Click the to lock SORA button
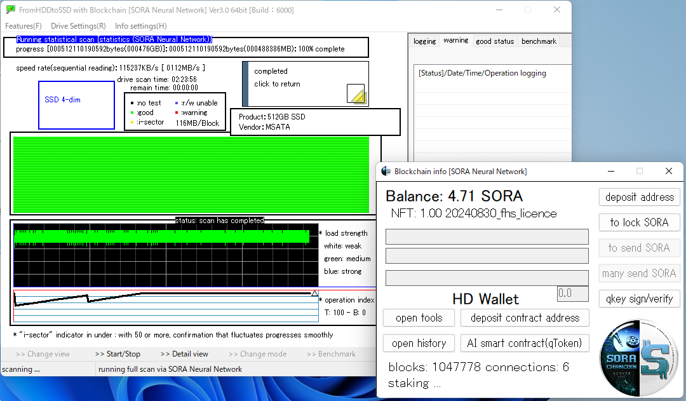The height and width of the screenshot is (401, 686). coord(639,222)
